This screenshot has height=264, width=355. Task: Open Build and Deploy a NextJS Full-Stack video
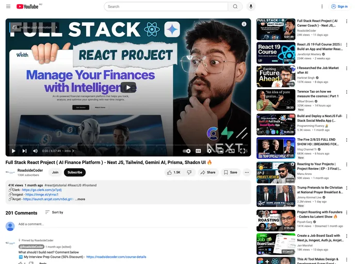(x=319, y=118)
